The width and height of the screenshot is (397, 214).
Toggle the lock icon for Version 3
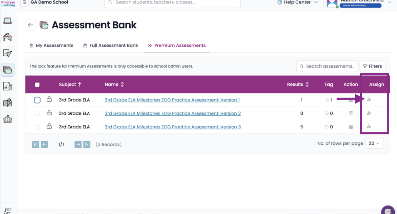click(49, 126)
